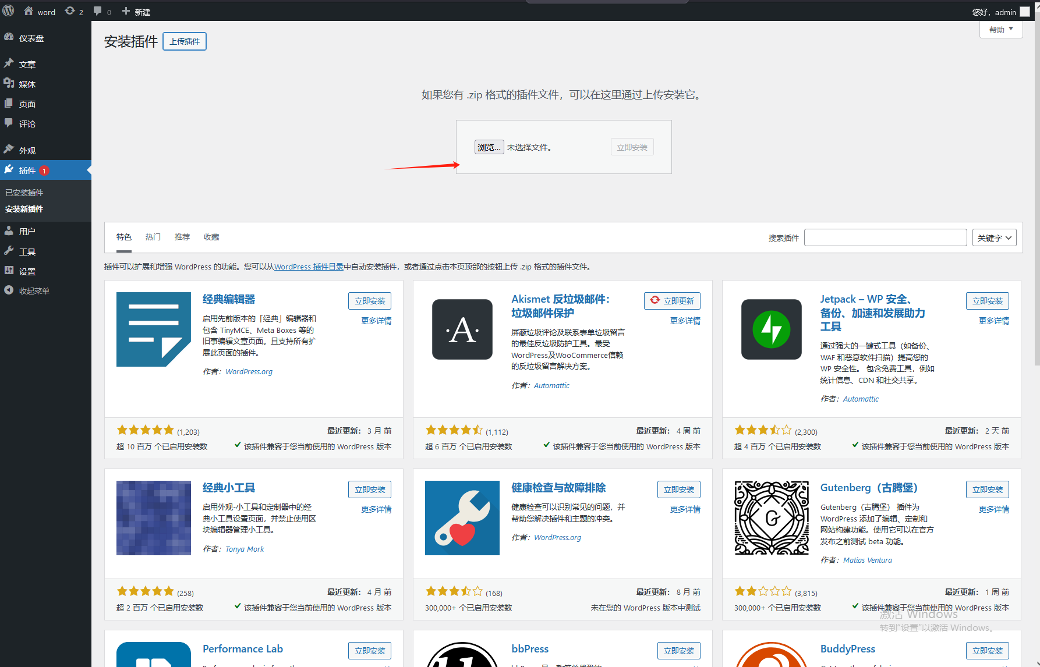The width and height of the screenshot is (1040, 667).
Task: Open the 仪表盘 dashboard icon
Action: click(x=9, y=37)
